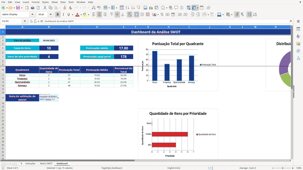Open sidebar Properties panel icon
303x170 pixels.
click(x=298, y=29)
